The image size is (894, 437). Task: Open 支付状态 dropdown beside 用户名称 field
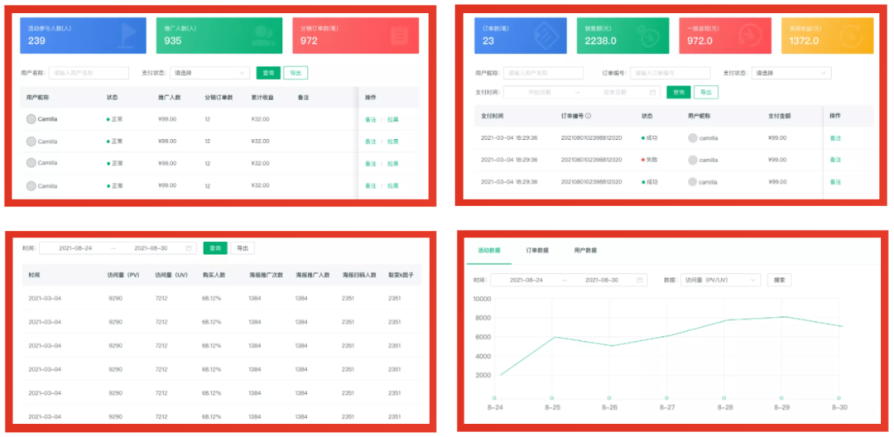pos(209,73)
